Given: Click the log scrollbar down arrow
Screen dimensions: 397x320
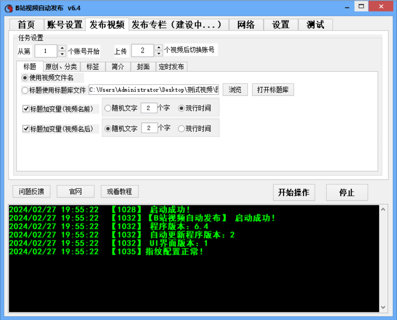Looking at the screenshot, I should [383, 307].
